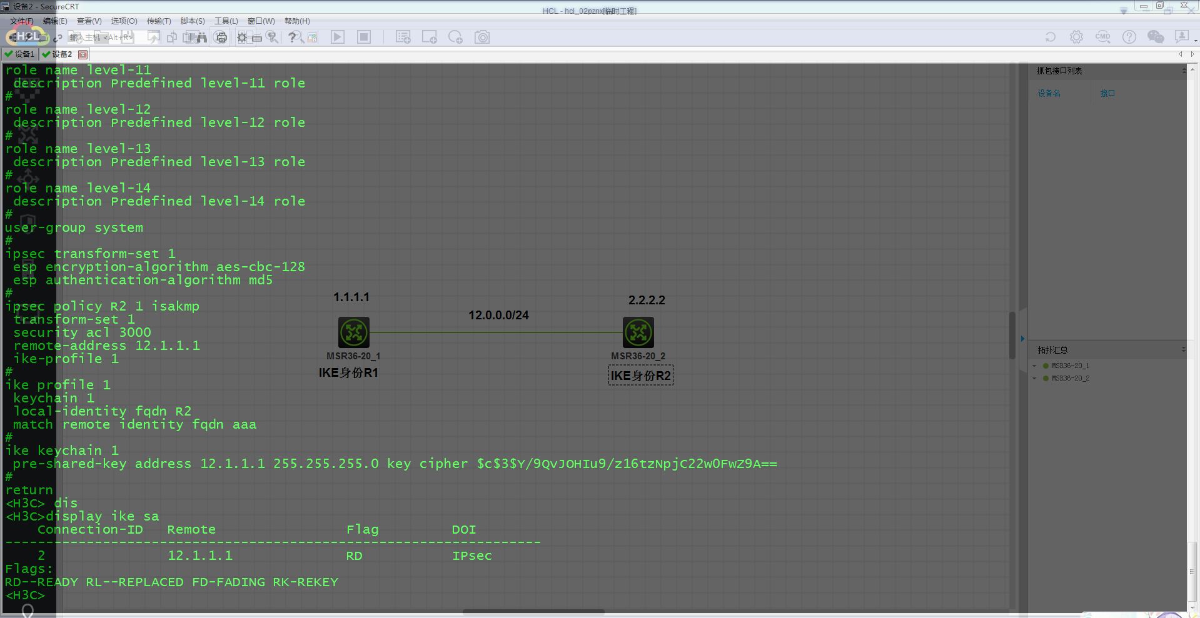Start all devices with the play button
Image resolution: width=1200 pixels, height=618 pixels.
(x=338, y=37)
